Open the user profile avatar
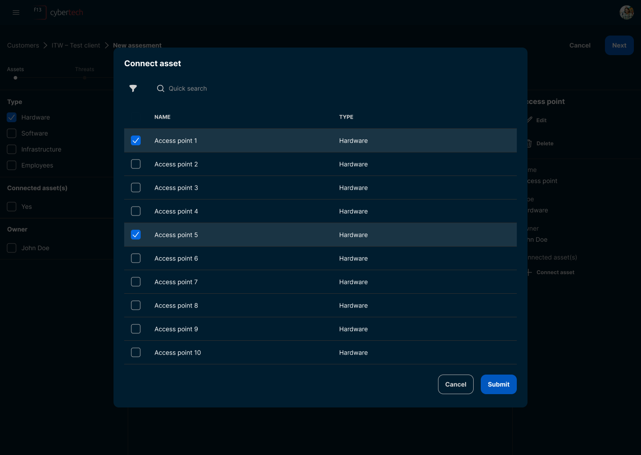641x455 pixels. point(626,12)
